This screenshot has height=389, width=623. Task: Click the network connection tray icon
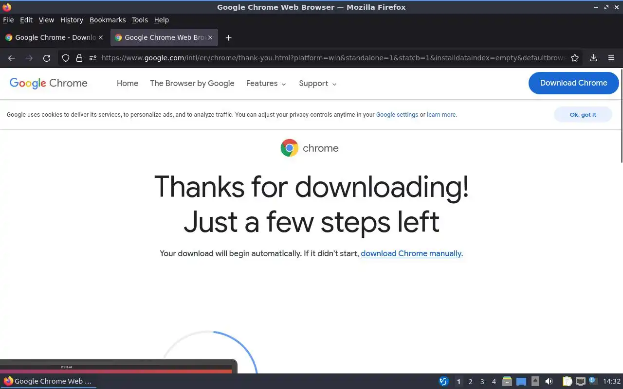[x=580, y=381]
